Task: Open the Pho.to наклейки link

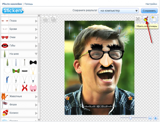Action: (x=12, y=4)
